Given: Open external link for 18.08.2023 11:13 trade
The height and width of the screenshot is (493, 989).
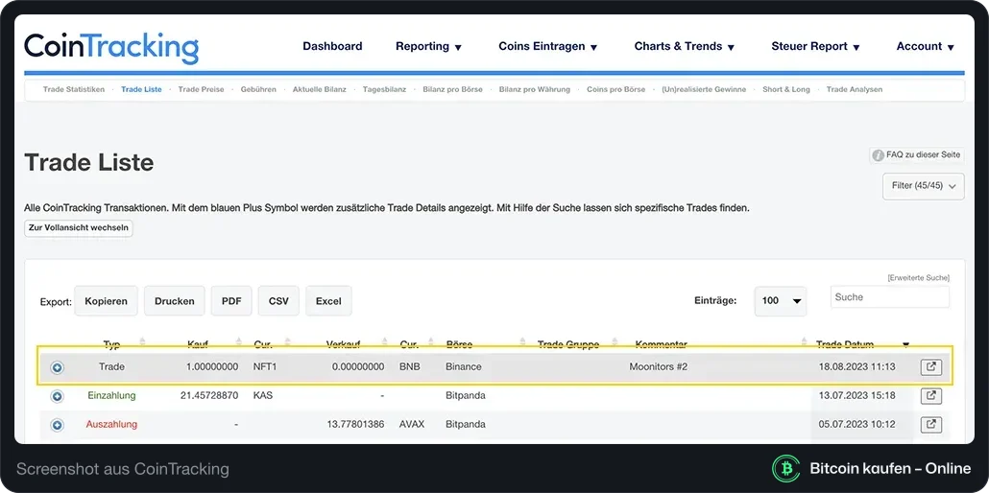Looking at the screenshot, I should [x=931, y=367].
